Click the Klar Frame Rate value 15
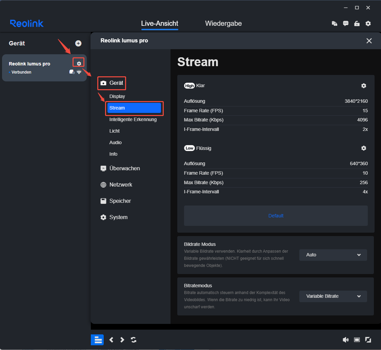The width and height of the screenshot is (381, 350). pyautogui.click(x=365, y=111)
